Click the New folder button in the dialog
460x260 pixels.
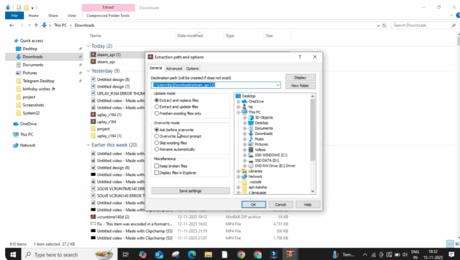click(x=301, y=85)
